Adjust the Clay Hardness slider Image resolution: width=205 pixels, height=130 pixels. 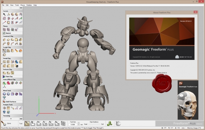tap(94, 125)
